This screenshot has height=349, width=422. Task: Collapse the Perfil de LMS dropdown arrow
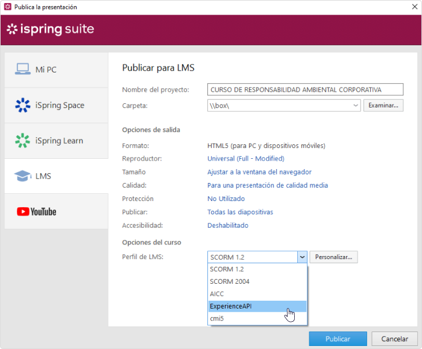pos(302,257)
